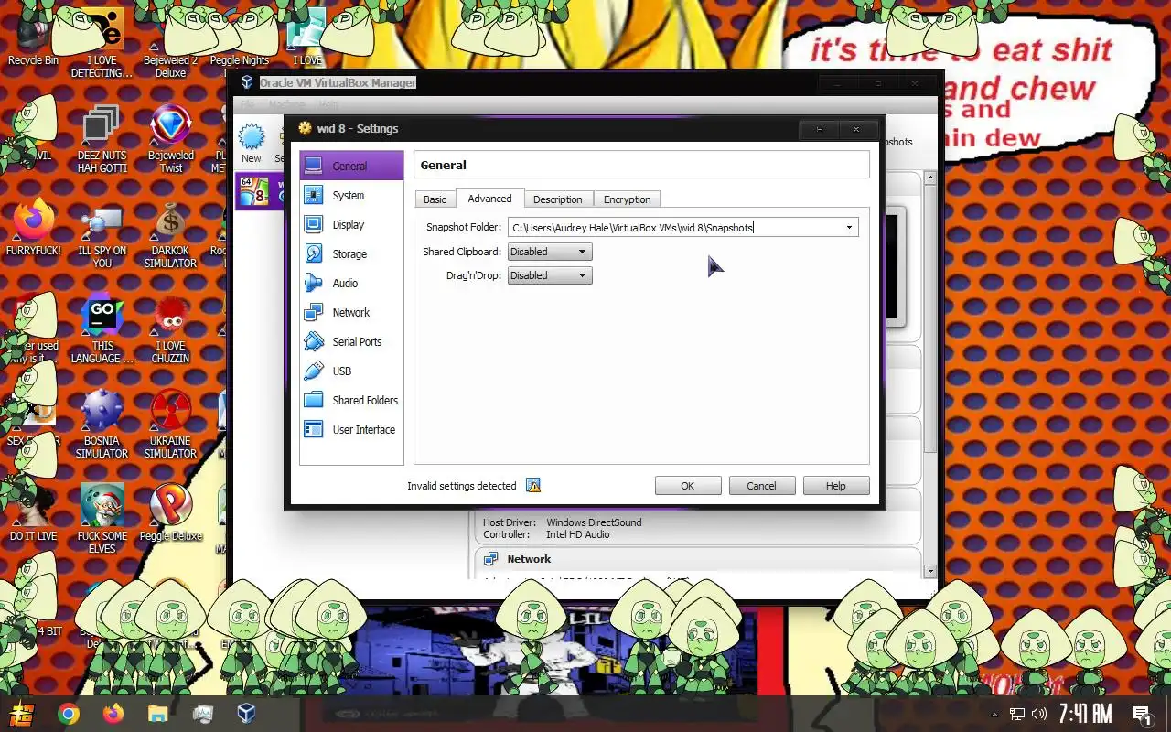The image size is (1171, 732).
Task: Open the Drag'n'Drop dropdown
Action: point(550,275)
